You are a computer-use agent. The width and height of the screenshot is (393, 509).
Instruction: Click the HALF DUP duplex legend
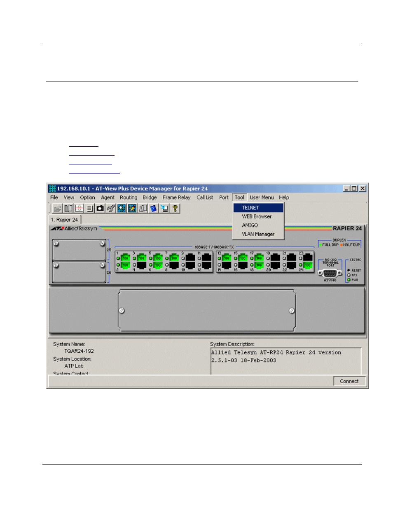click(x=350, y=245)
